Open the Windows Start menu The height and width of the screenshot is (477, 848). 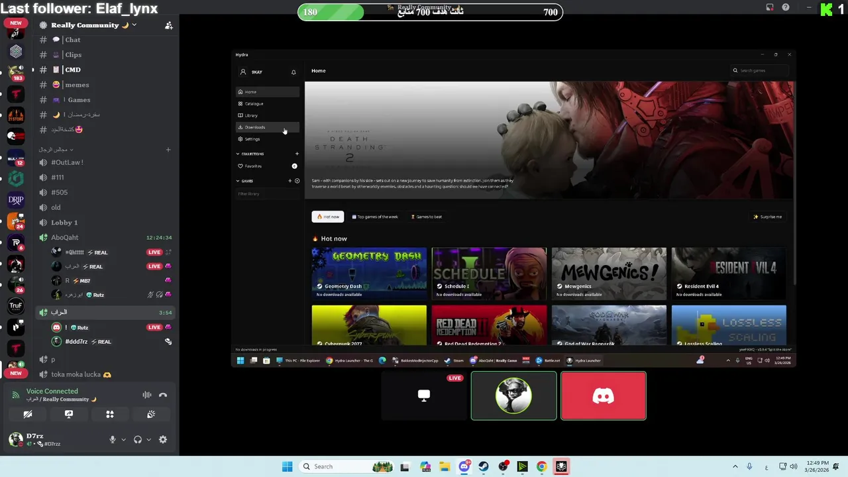tap(287, 466)
